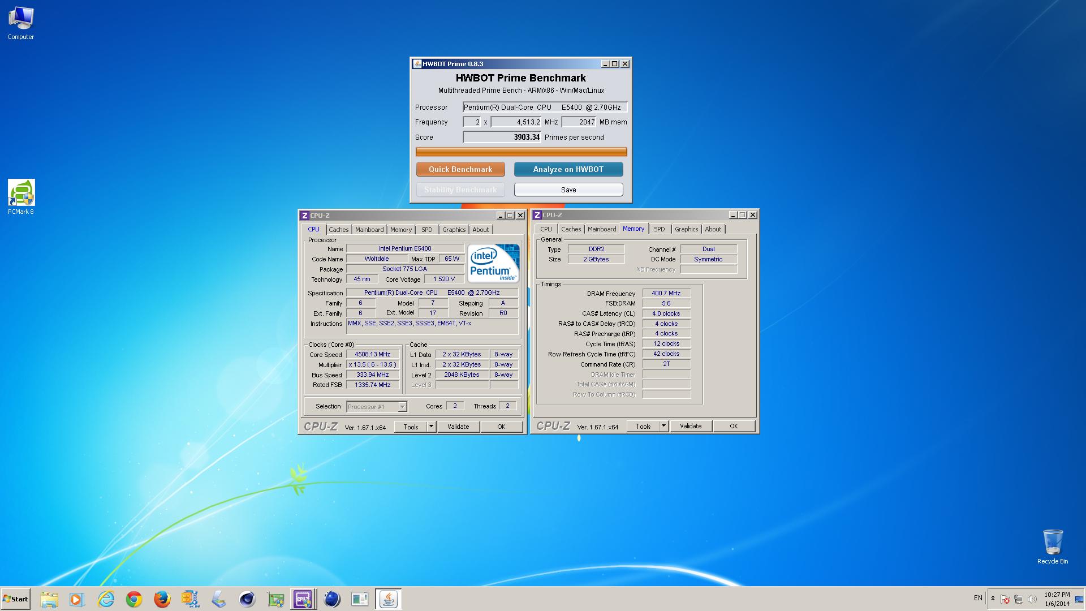The image size is (1086, 611).
Task: Open the volume speaker icon in tray
Action: (x=1032, y=599)
